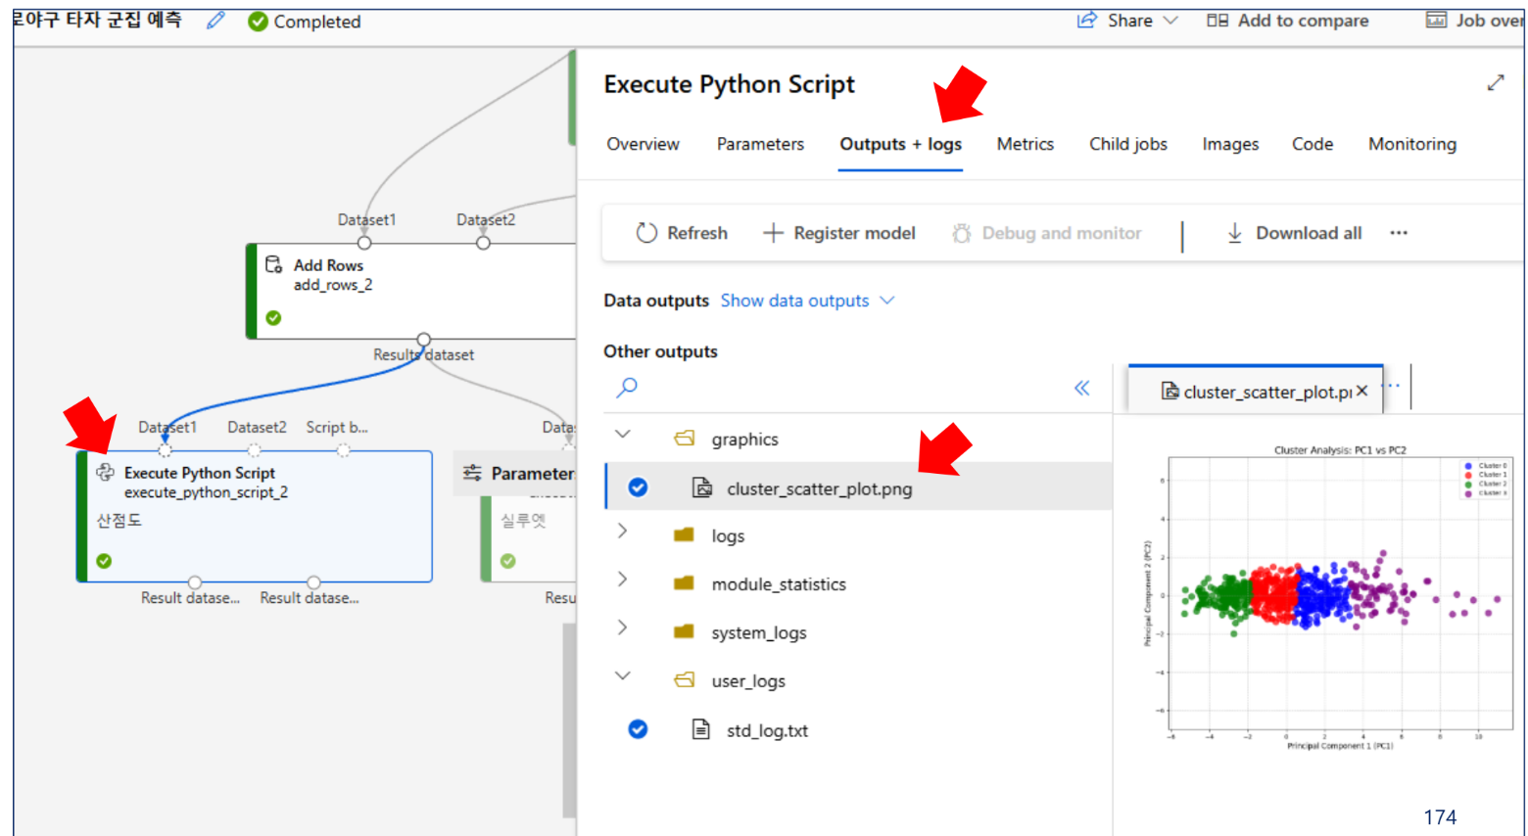This screenshot has height=836, width=1528.
Task: Expand the module_statistics folder
Action: tap(623, 580)
